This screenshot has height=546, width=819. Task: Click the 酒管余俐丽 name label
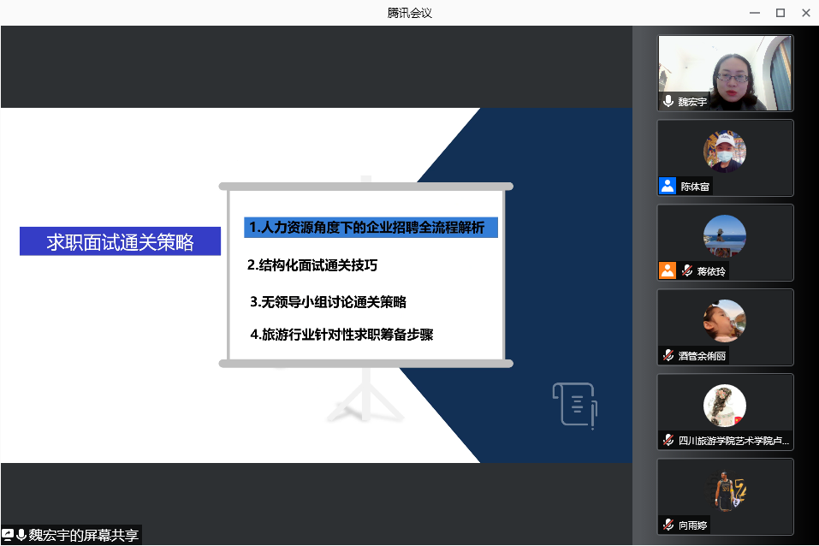[702, 356]
